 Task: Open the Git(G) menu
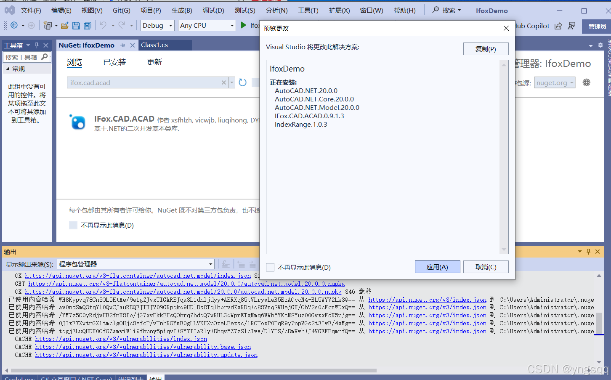122,11
